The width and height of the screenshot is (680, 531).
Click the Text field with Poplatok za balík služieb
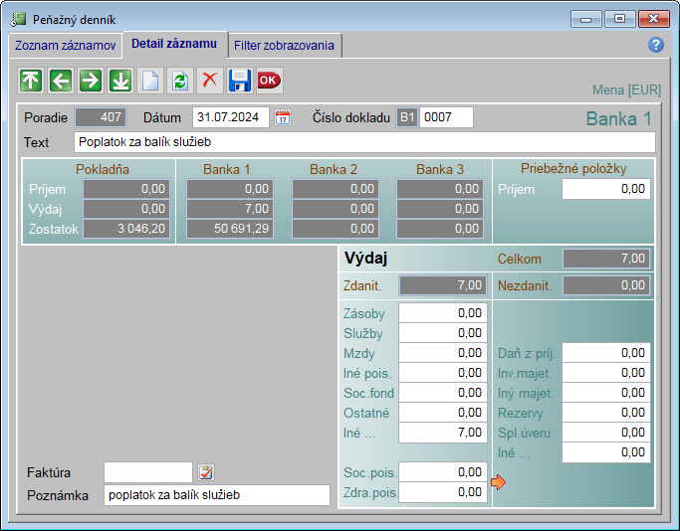click(x=364, y=142)
